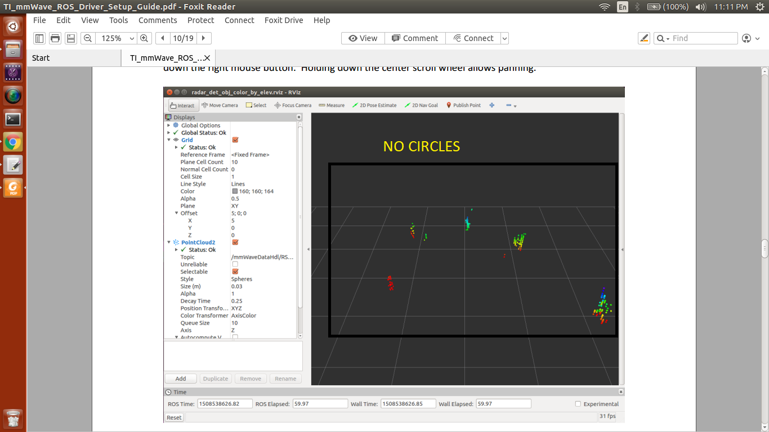Screen dimensions: 769x432
Task: Switch to the Start tab
Action: pyautogui.click(x=73, y=58)
